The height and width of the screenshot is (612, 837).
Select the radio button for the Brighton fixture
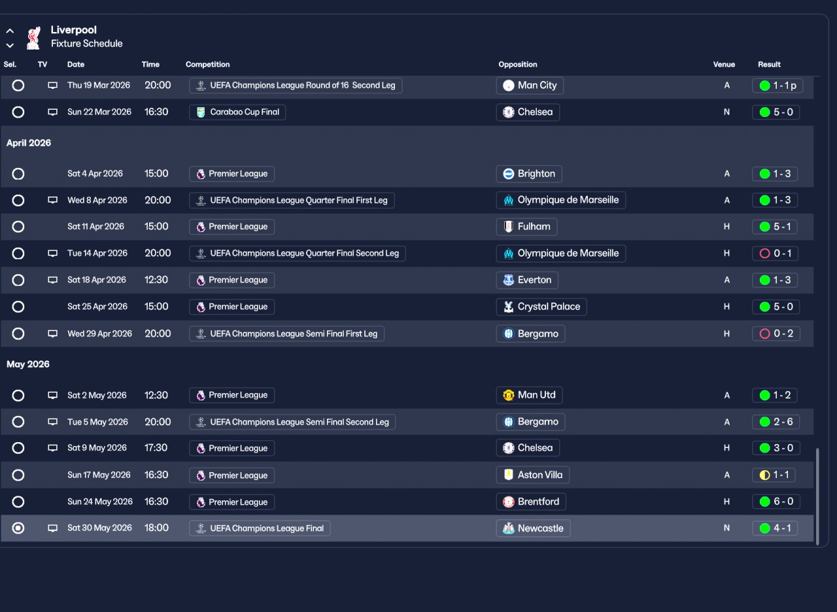[x=18, y=174]
